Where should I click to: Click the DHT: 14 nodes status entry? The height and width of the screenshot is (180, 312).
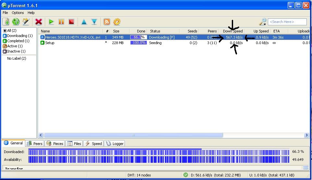[x=139, y=175]
